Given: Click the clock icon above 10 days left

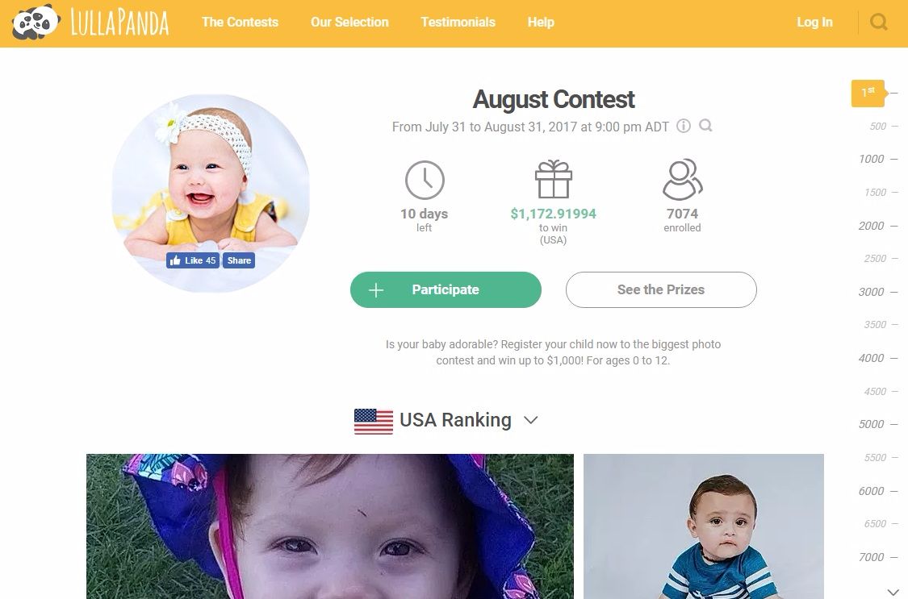Looking at the screenshot, I should point(425,180).
